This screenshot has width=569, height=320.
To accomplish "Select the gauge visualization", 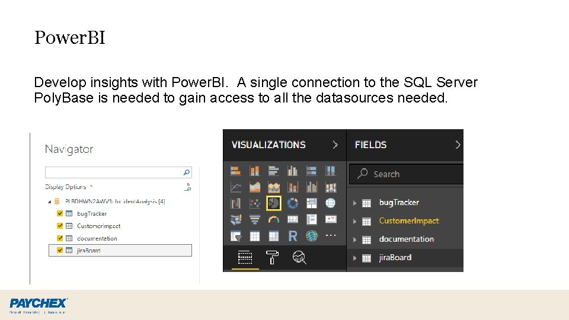I will [274, 220].
